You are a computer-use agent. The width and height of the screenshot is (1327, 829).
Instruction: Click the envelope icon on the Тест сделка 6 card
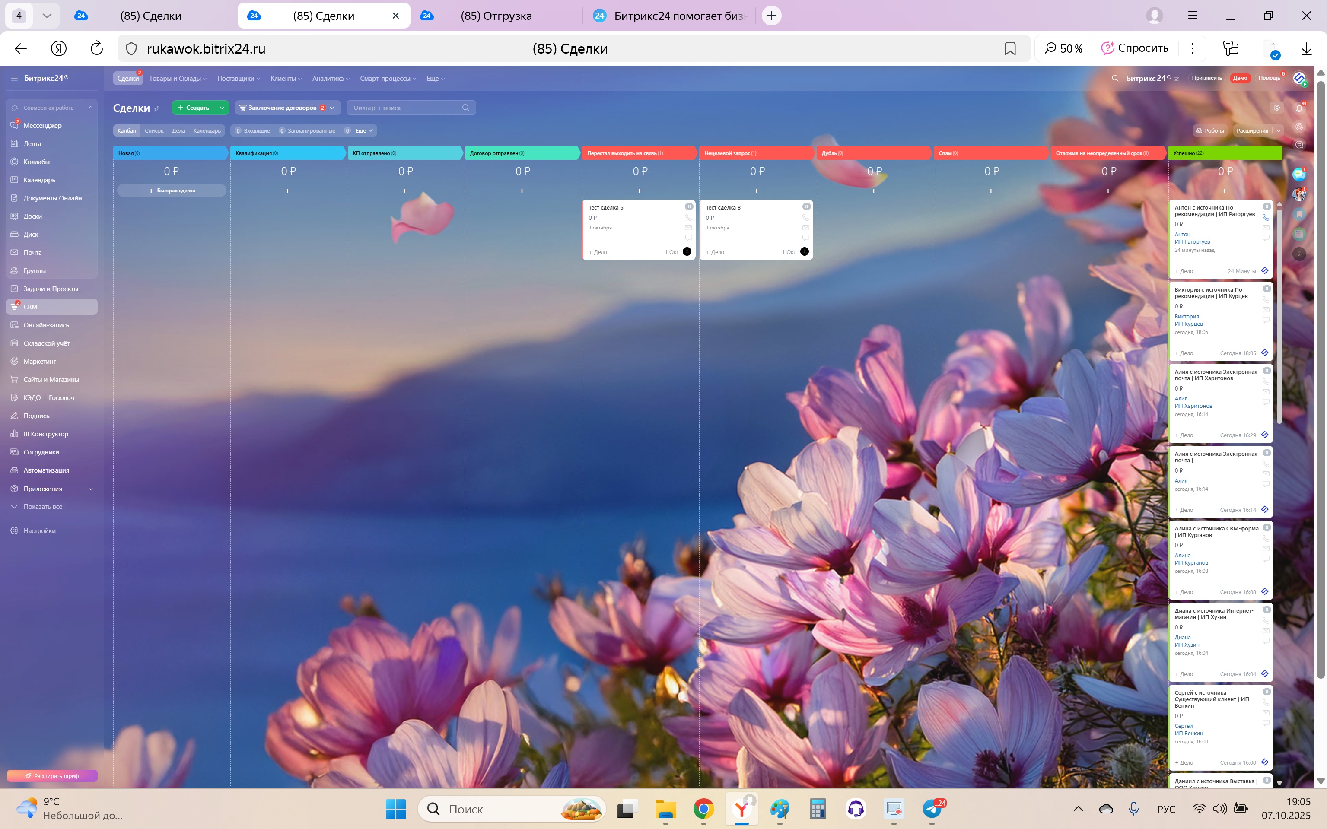click(688, 228)
